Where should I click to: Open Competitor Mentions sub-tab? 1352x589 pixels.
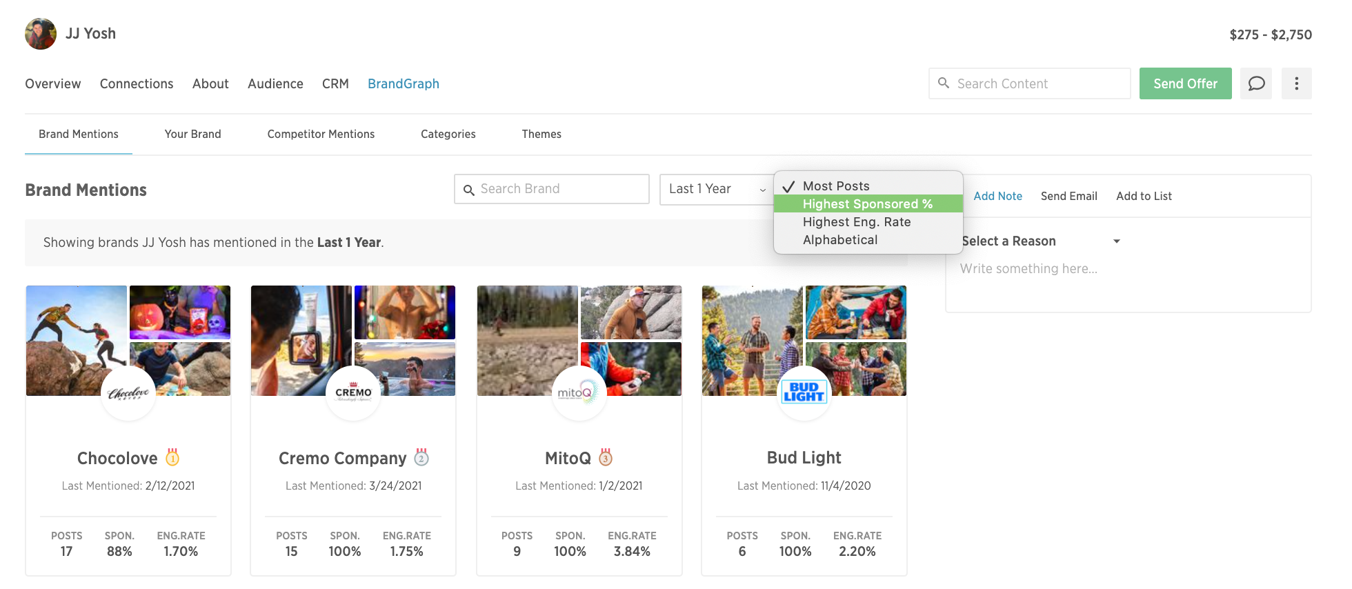(x=321, y=134)
